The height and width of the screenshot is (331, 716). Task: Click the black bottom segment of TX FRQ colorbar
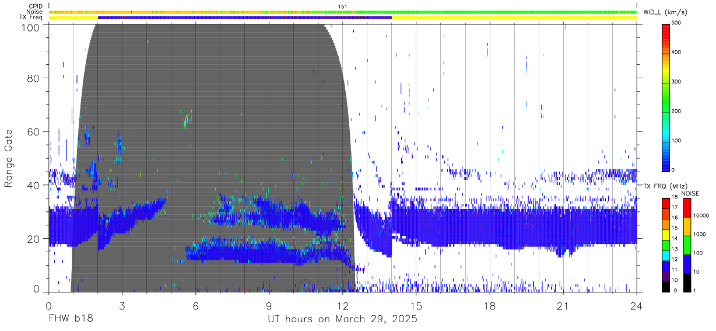(x=665, y=287)
